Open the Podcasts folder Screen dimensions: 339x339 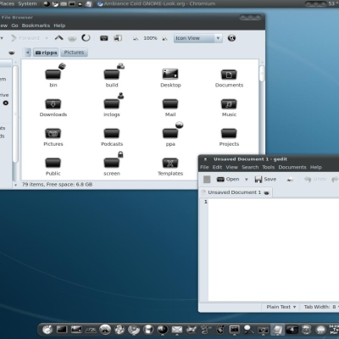point(112,137)
